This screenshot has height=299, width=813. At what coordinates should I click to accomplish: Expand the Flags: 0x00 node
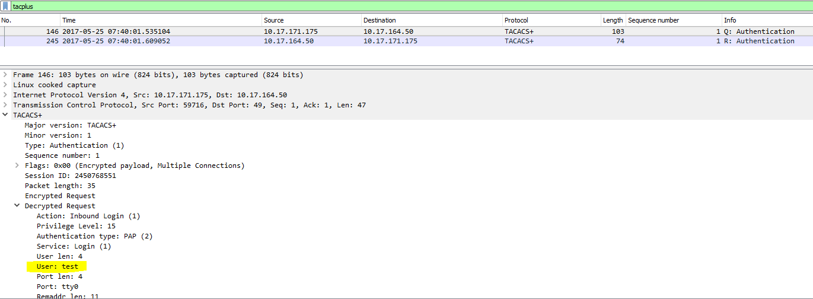tap(17, 166)
